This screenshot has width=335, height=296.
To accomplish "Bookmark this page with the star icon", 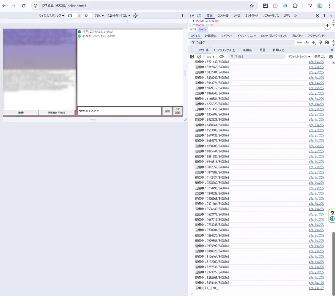I will tap(252, 6).
